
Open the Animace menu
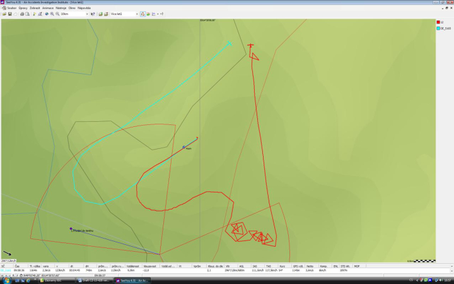pos(48,8)
